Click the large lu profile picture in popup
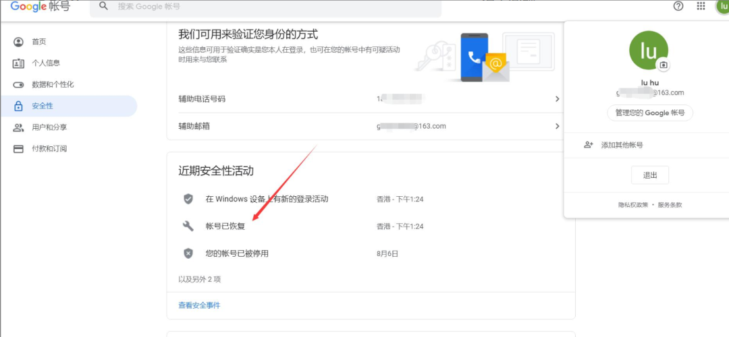This screenshot has height=337, width=729. [648, 51]
